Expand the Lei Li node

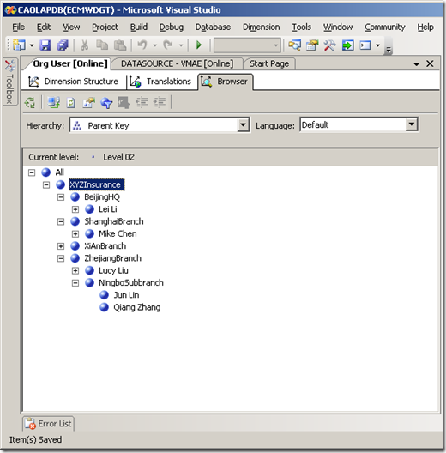(x=75, y=209)
